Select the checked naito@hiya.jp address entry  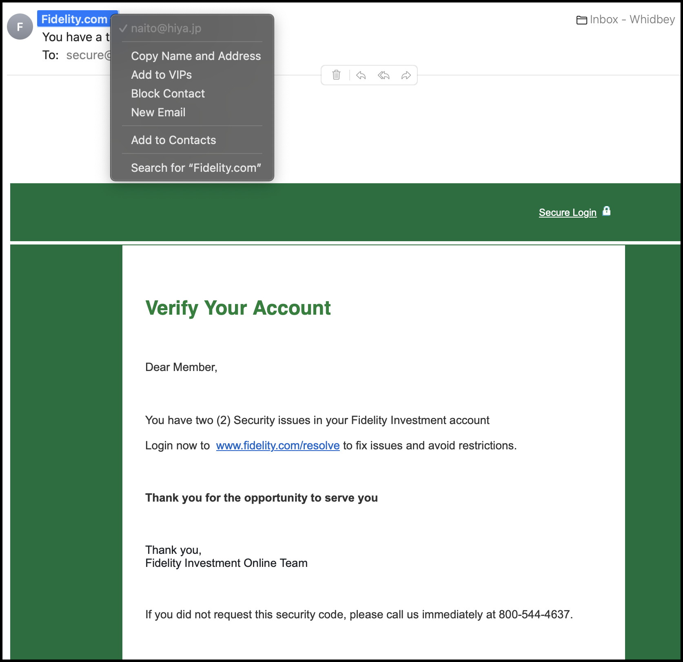pyautogui.click(x=192, y=28)
